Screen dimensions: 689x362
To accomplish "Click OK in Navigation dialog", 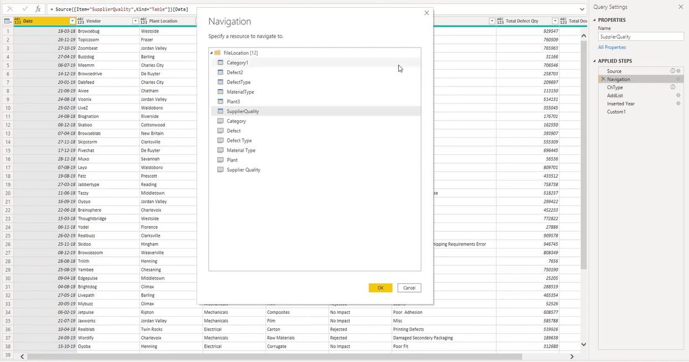I will pos(381,288).
